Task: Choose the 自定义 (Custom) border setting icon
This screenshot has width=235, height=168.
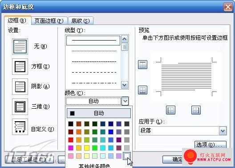Action: (x=20, y=127)
